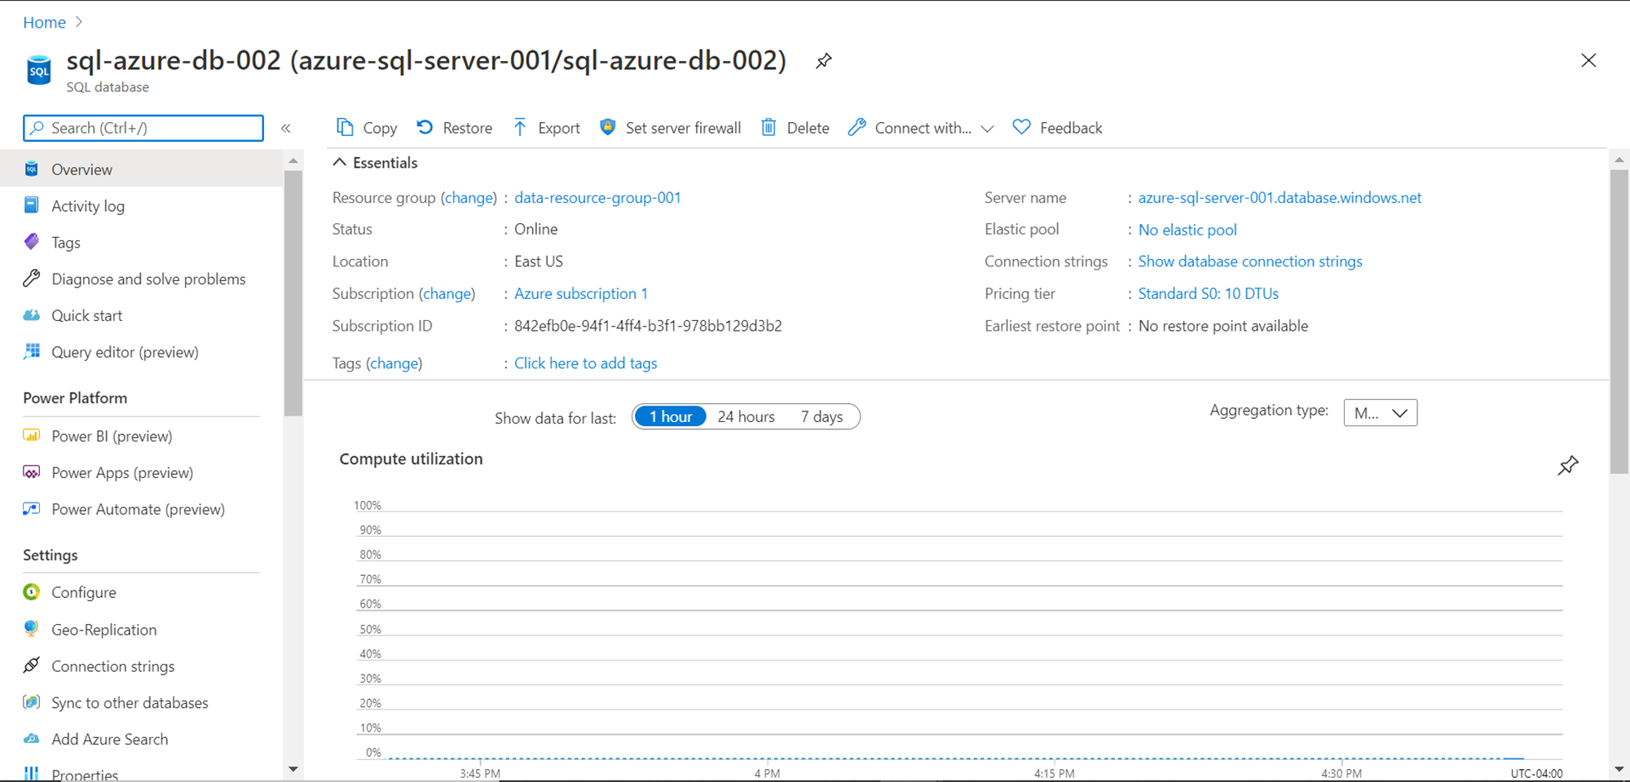Pin the Compute utilization chart
This screenshot has height=782, width=1630.
[x=1568, y=465]
